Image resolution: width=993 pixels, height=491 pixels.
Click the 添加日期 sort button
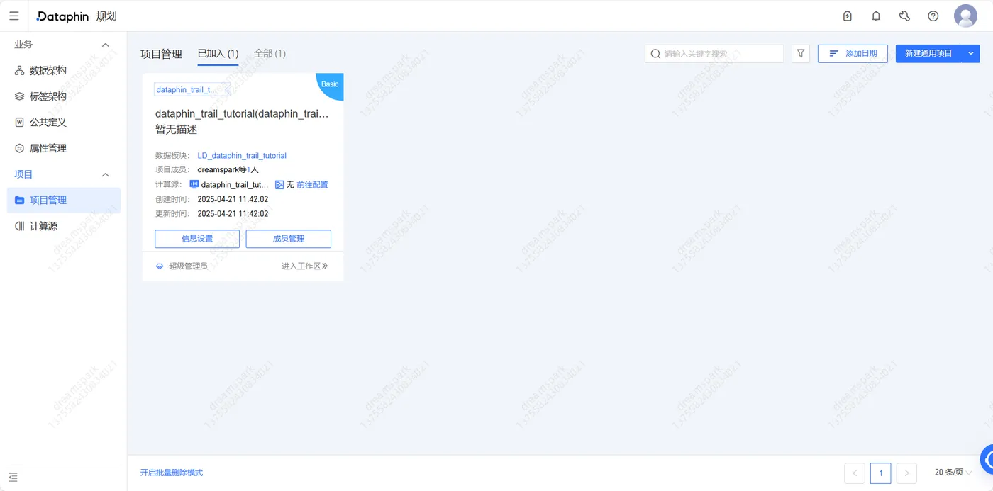(853, 54)
